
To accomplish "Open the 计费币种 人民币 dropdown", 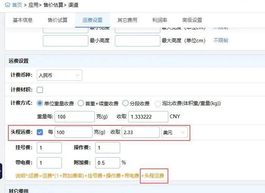I will [x=59, y=76].
